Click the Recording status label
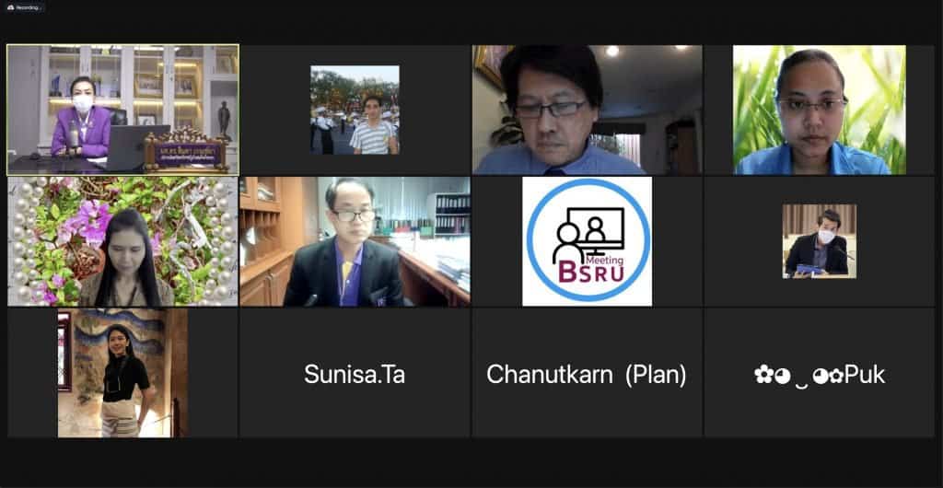The width and height of the screenshot is (943, 488). coord(27,7)
